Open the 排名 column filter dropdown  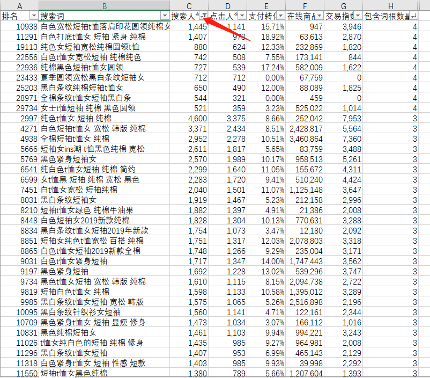pos(34,16)
